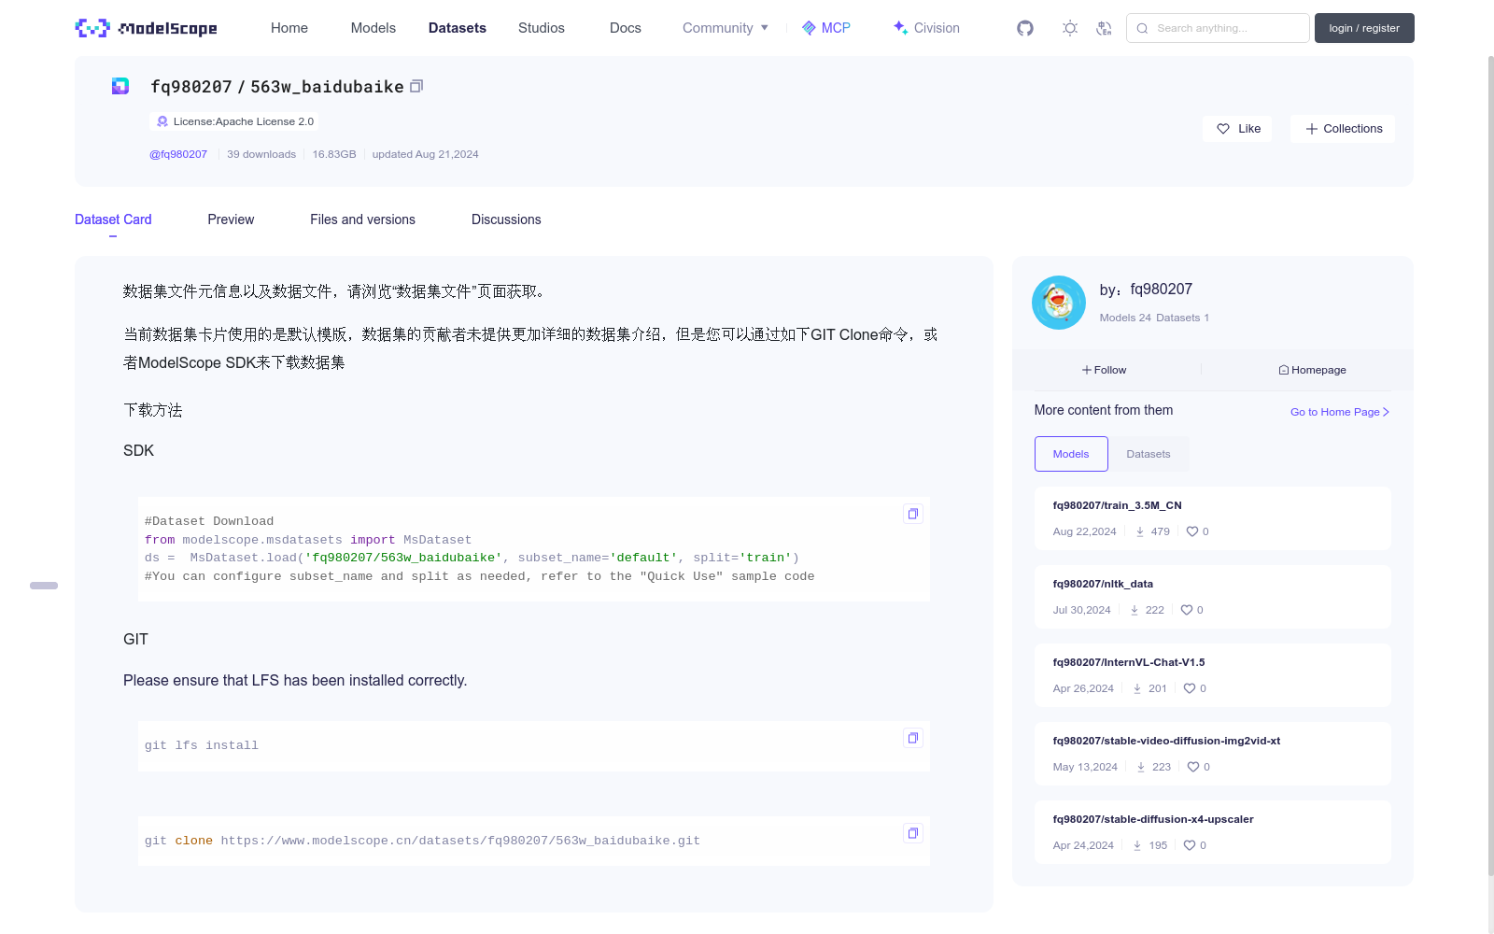Click the ModelScope logo
This screenshot has height=934, width=1494.
click(x=147, y=28)
